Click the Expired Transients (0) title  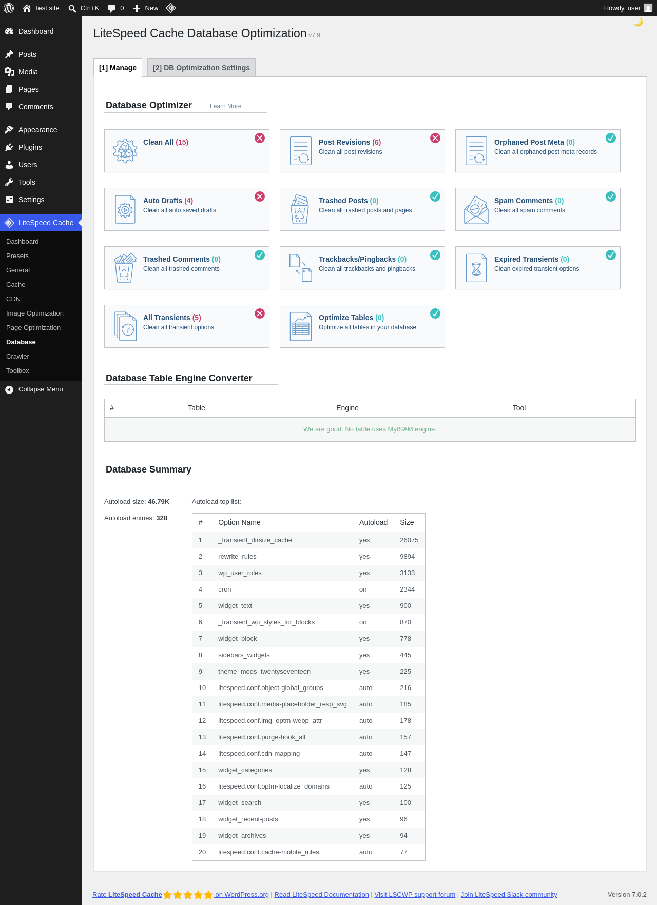coord(532,259)
